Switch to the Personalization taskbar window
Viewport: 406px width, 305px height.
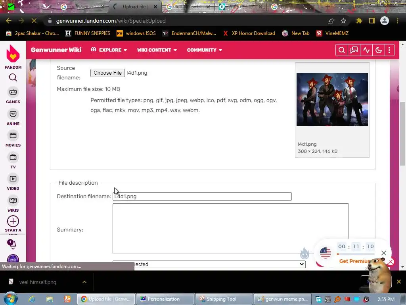(x=165, y=299)
